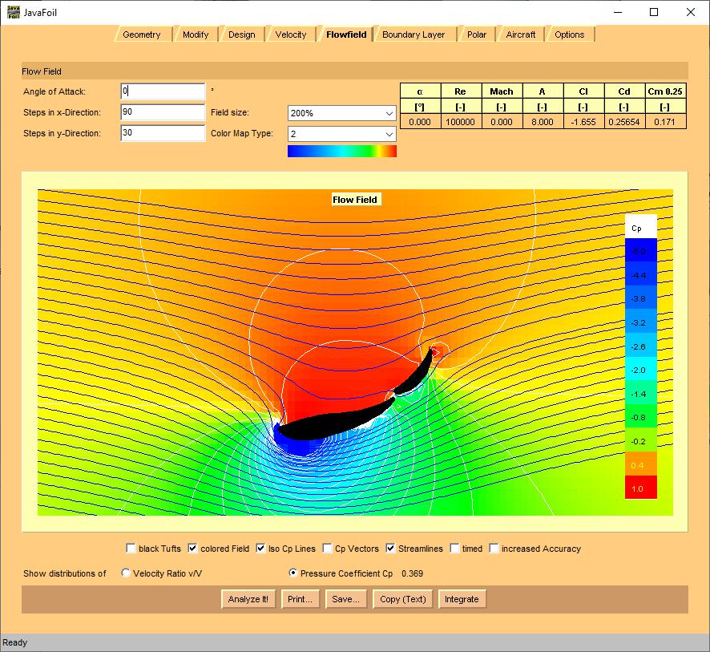The image size is (710, 652).
Task: Click the Steps in y-Direction field
Action: (x=163, y=133)
